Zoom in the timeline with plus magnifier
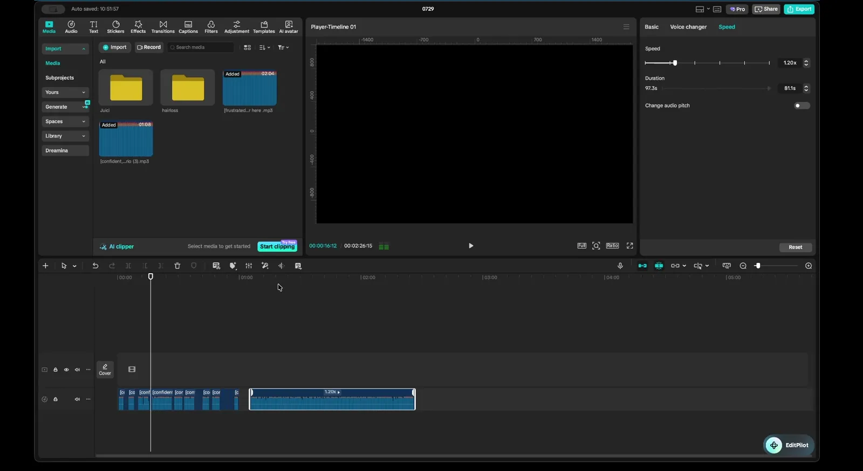Screen dimensions: 863x471 click(x=809, y=266)
